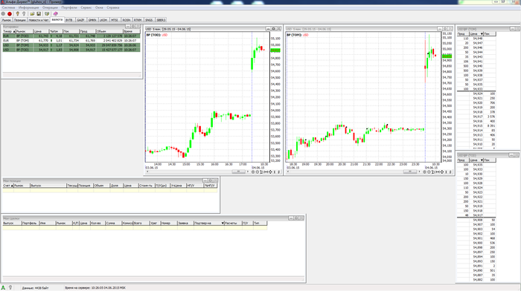Click the right chart horizontal scrollbar thumb
521x291 pixels.
pyautogui.click(x=409, y=171)
